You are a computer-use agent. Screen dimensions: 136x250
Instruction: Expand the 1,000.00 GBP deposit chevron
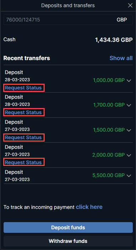pos(129,80)
